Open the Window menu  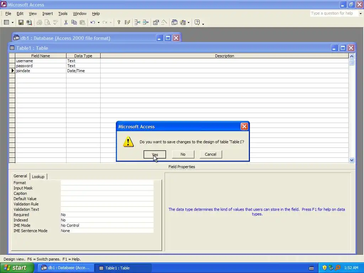click(80, 14)
